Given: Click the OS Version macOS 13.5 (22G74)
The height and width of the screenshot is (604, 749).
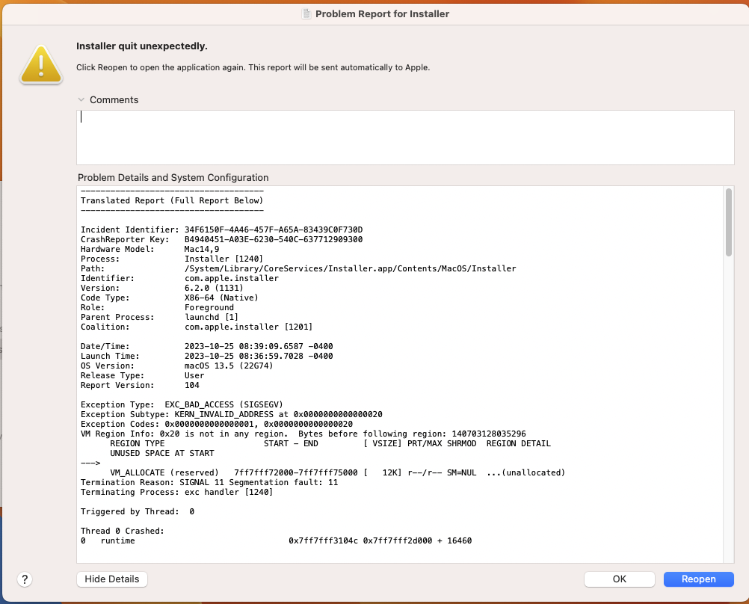Looking at the screenshot, I should (x=229, y=366).
